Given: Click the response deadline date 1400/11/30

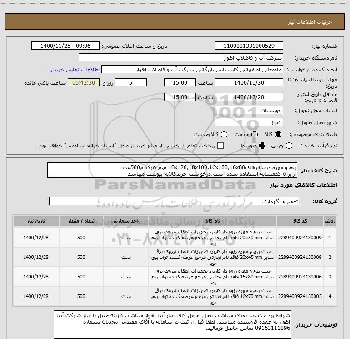Looking at the screenshot, I should coord(249,82).
